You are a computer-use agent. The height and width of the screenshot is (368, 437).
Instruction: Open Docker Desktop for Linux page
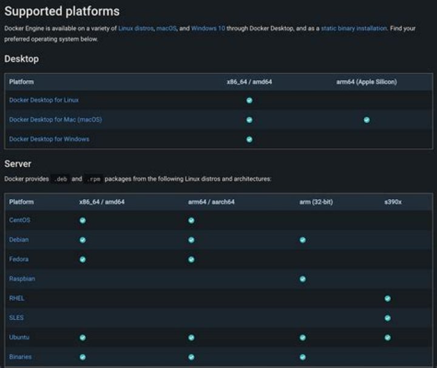tap(44, 100)
